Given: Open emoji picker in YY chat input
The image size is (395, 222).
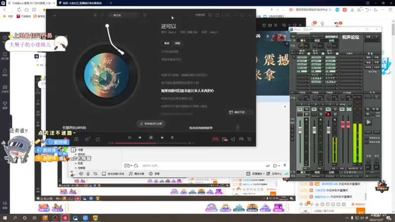Looking at the screenshot, I should (136, 166).
